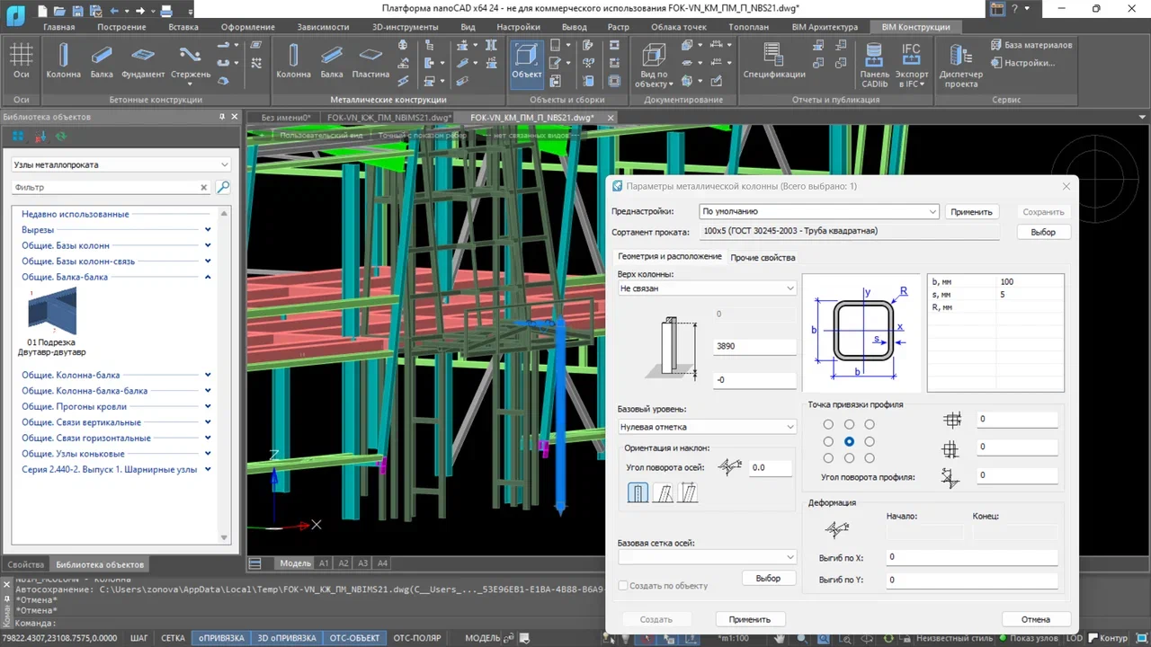Select the Балка tool in Бетонные конструкции
The image size is (1151, 647).
point(103,62)
